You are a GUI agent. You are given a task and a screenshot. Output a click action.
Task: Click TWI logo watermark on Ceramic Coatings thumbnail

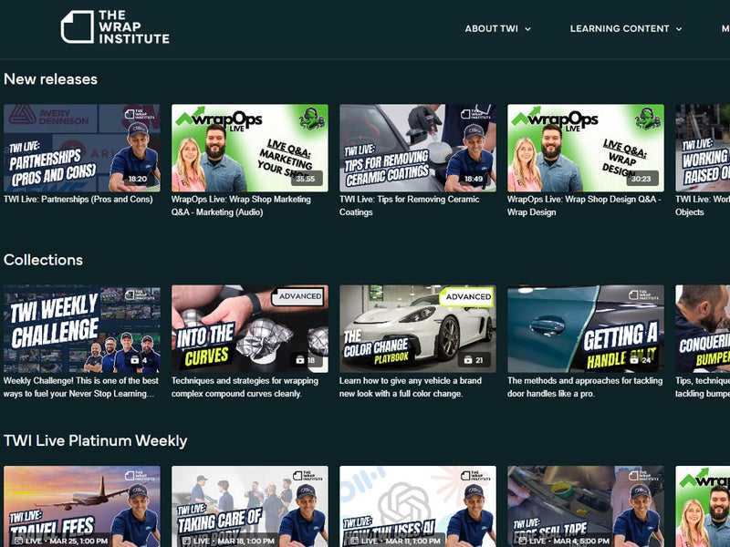[475, 114]
